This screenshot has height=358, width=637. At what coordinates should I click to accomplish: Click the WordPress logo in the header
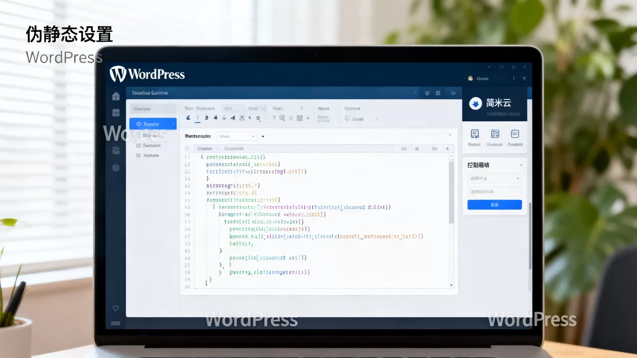click(147, 74)
